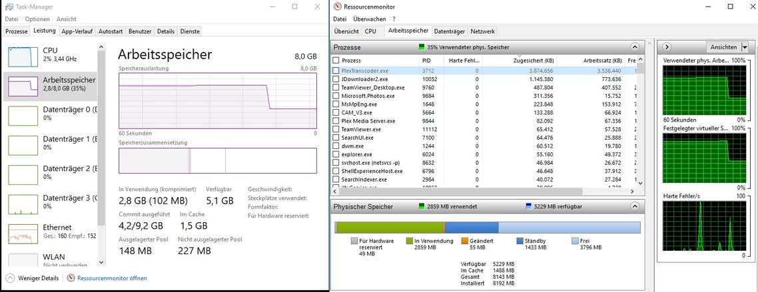Open Ansicht menu in Task-Manager
The width and height of the screenshot is (758, 292).
pyautogui.click(x=66, y=19)
